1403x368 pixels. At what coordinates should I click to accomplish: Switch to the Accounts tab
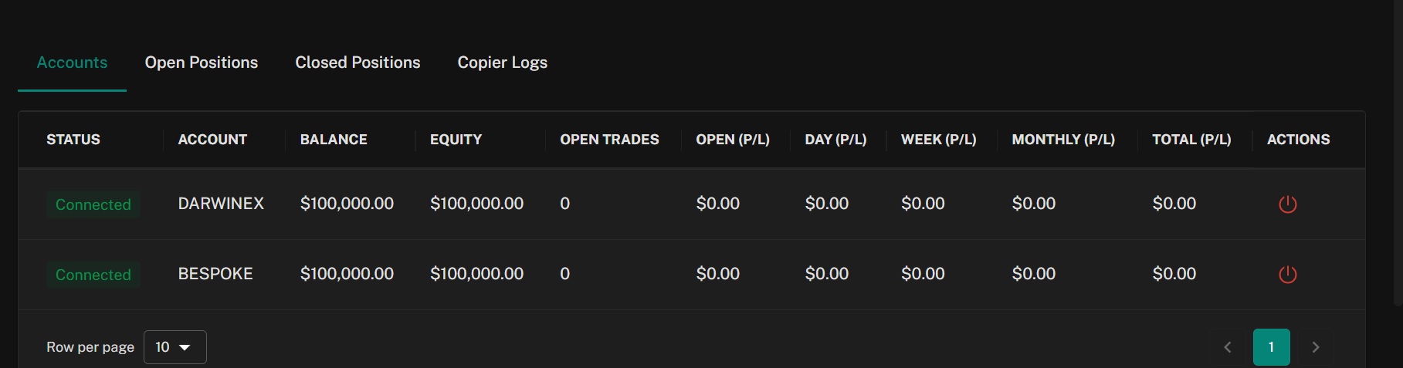[x=72, y=62]
